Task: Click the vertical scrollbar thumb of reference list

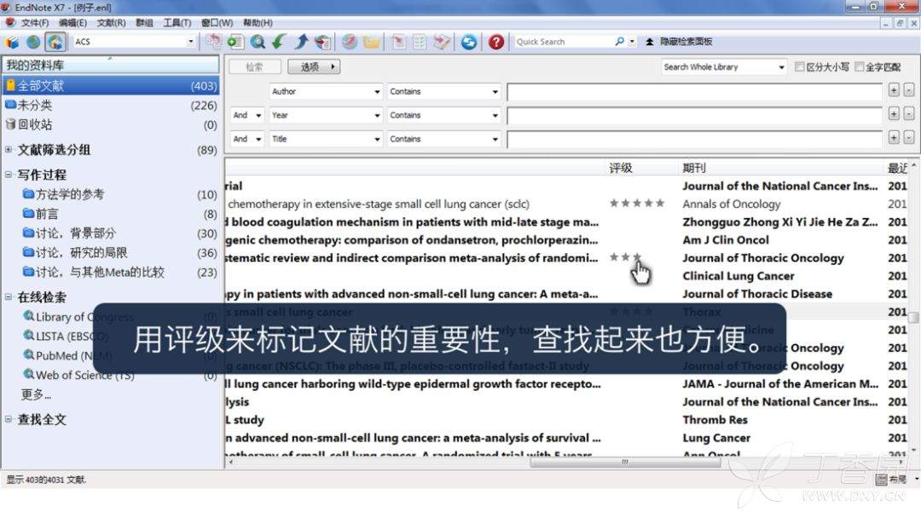Action: (x=913, y=318)
